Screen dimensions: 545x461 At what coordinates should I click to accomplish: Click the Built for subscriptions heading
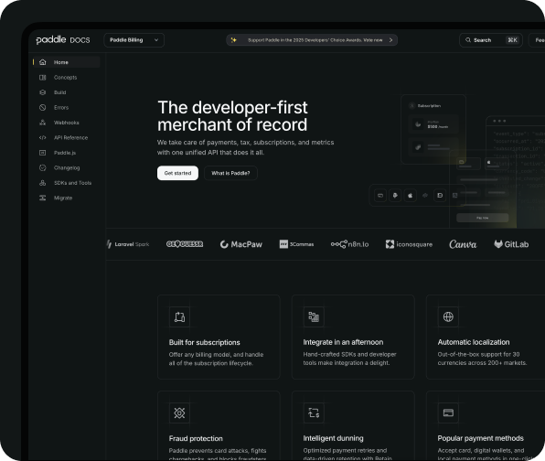point(205,342)
